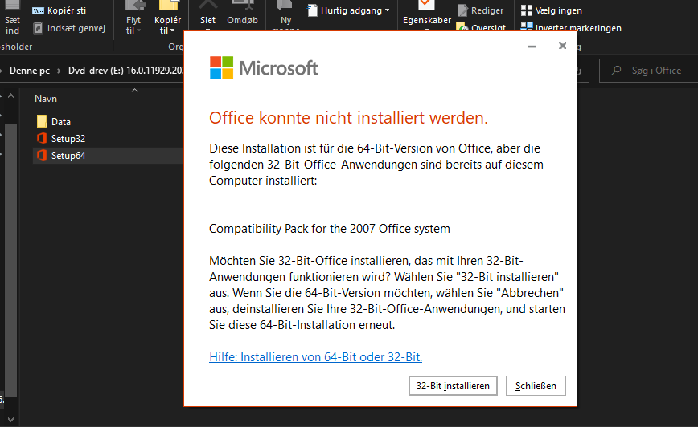Click the Kopiér sti icon
The height and width of the screenshot is (427, 698).
point(38,10)
